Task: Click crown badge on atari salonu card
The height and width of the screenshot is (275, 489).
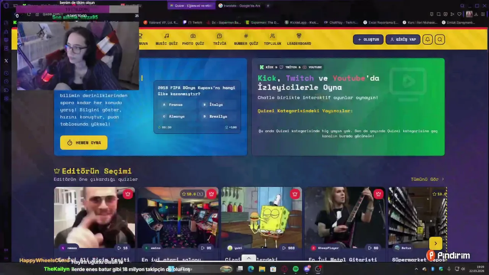Action: pyautogui.click(x=211, y=194)
